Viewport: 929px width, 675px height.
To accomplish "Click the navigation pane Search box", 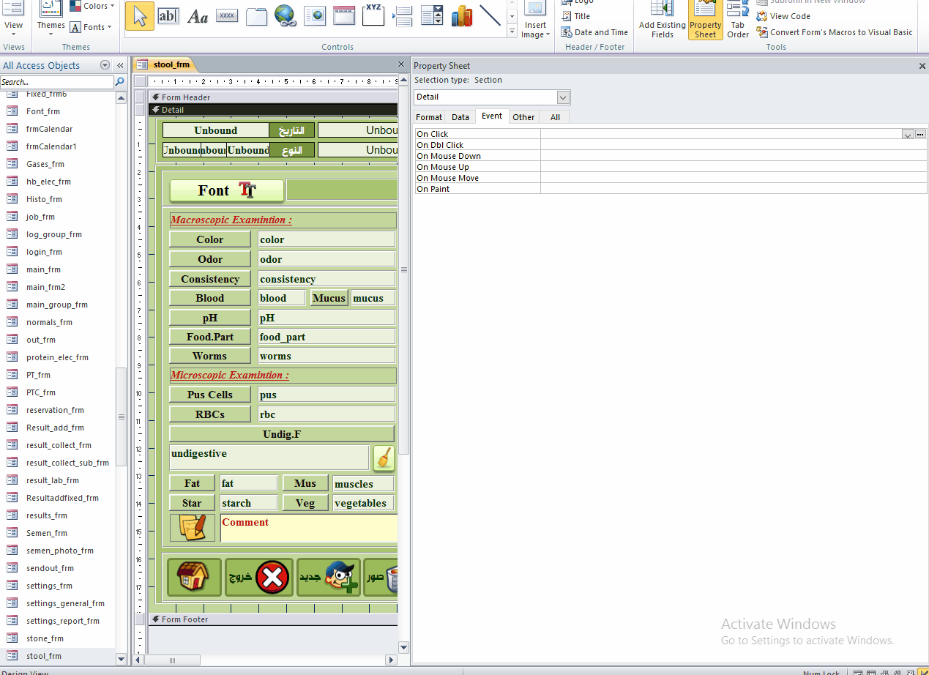I will 57,82.
